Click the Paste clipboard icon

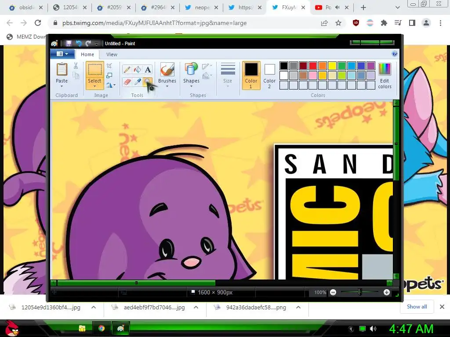tap(62, 69)
